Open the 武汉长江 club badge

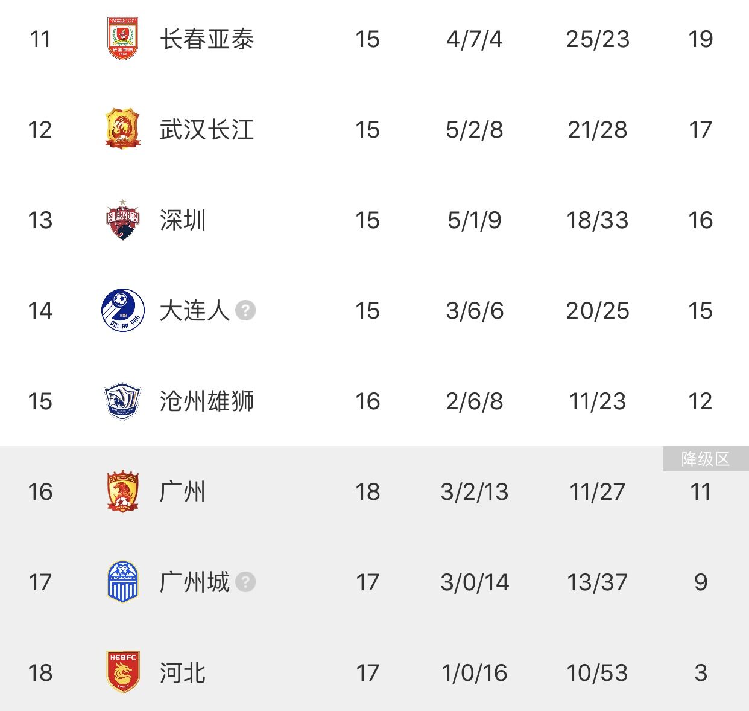coord(123,129)
